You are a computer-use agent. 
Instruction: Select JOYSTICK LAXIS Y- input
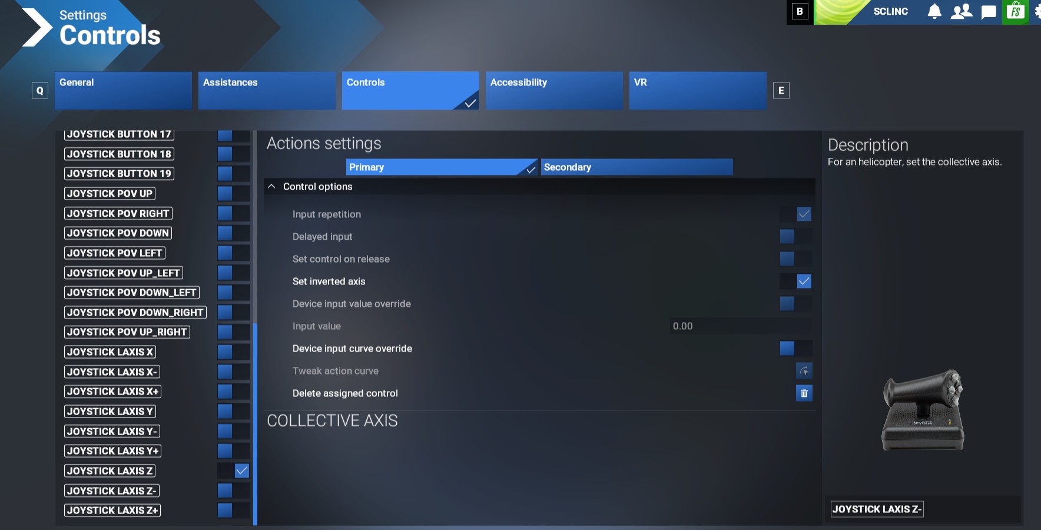(112, 432)
